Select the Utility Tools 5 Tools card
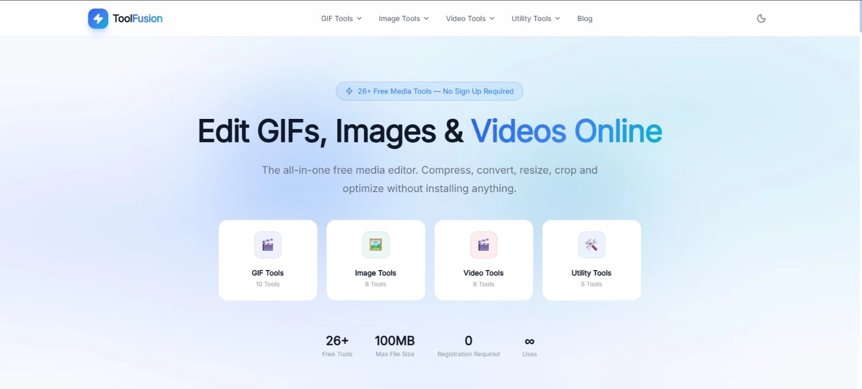This screenshot has width=862, height=389. 591,260
